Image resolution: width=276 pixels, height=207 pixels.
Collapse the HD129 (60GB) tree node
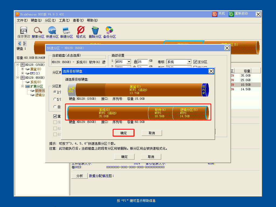coord(18,78)
